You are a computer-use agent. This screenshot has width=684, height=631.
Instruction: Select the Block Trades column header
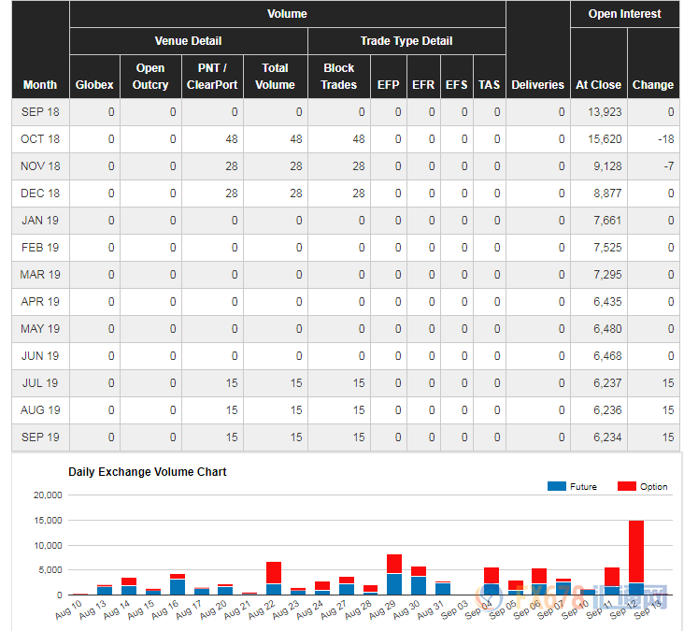tap(338, 77)
